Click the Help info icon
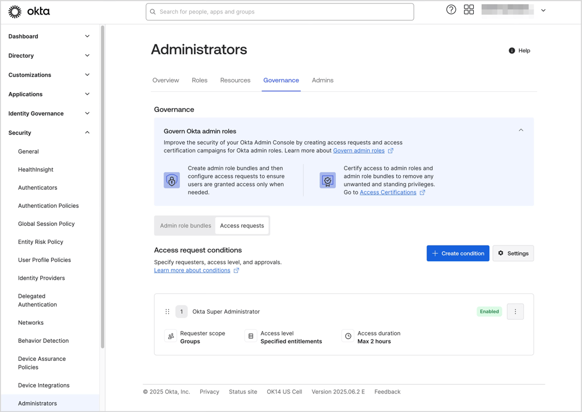582x412 pixels. (x=512, y=51)
